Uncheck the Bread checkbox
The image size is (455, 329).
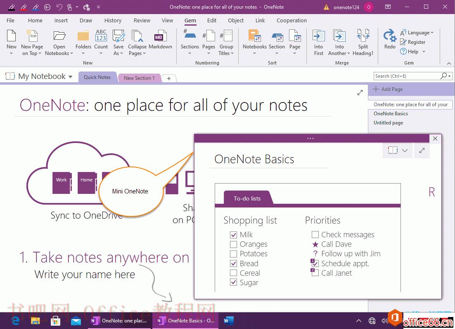233,263
